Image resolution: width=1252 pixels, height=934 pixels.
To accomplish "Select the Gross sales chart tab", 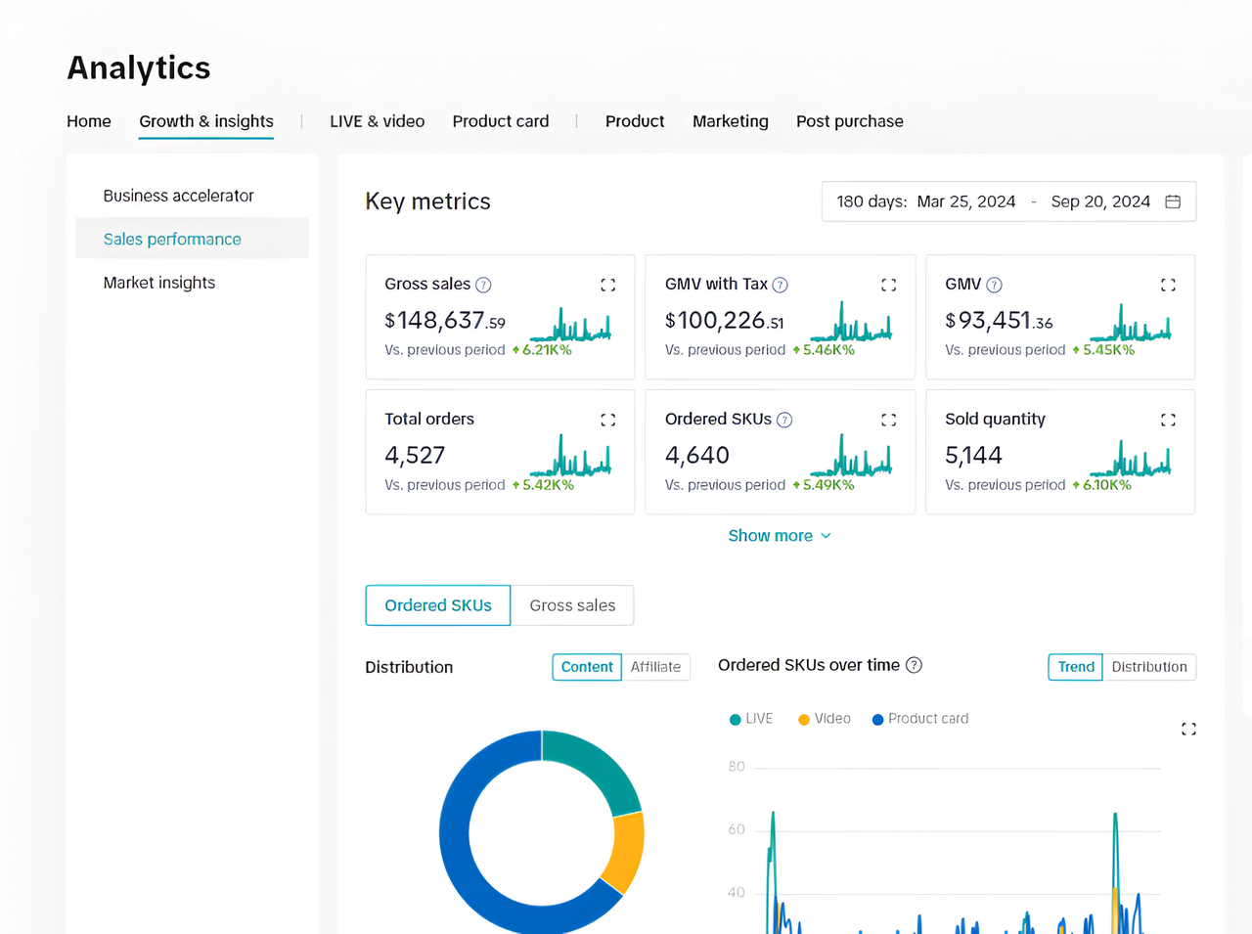I will (572, 605).
